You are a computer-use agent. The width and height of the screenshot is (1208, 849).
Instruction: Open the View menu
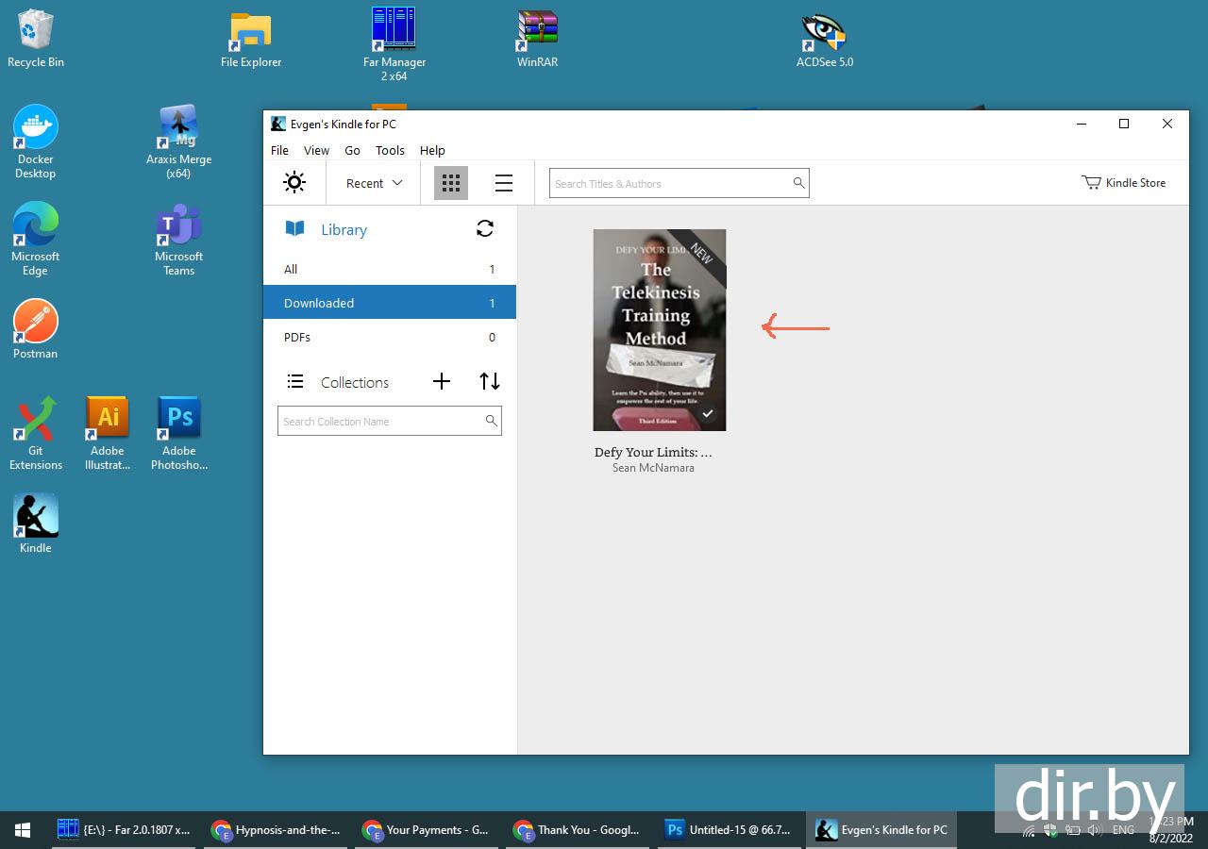(x=316, y=150)
